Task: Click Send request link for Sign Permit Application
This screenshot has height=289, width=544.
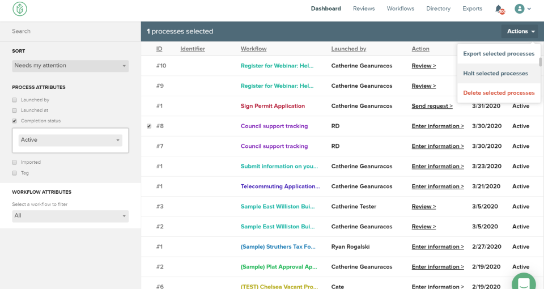Action: tap(432, 106)
